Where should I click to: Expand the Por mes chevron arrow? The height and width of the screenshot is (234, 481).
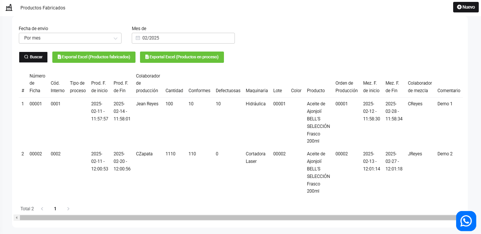pyautogui.click(x=116, y=38)
